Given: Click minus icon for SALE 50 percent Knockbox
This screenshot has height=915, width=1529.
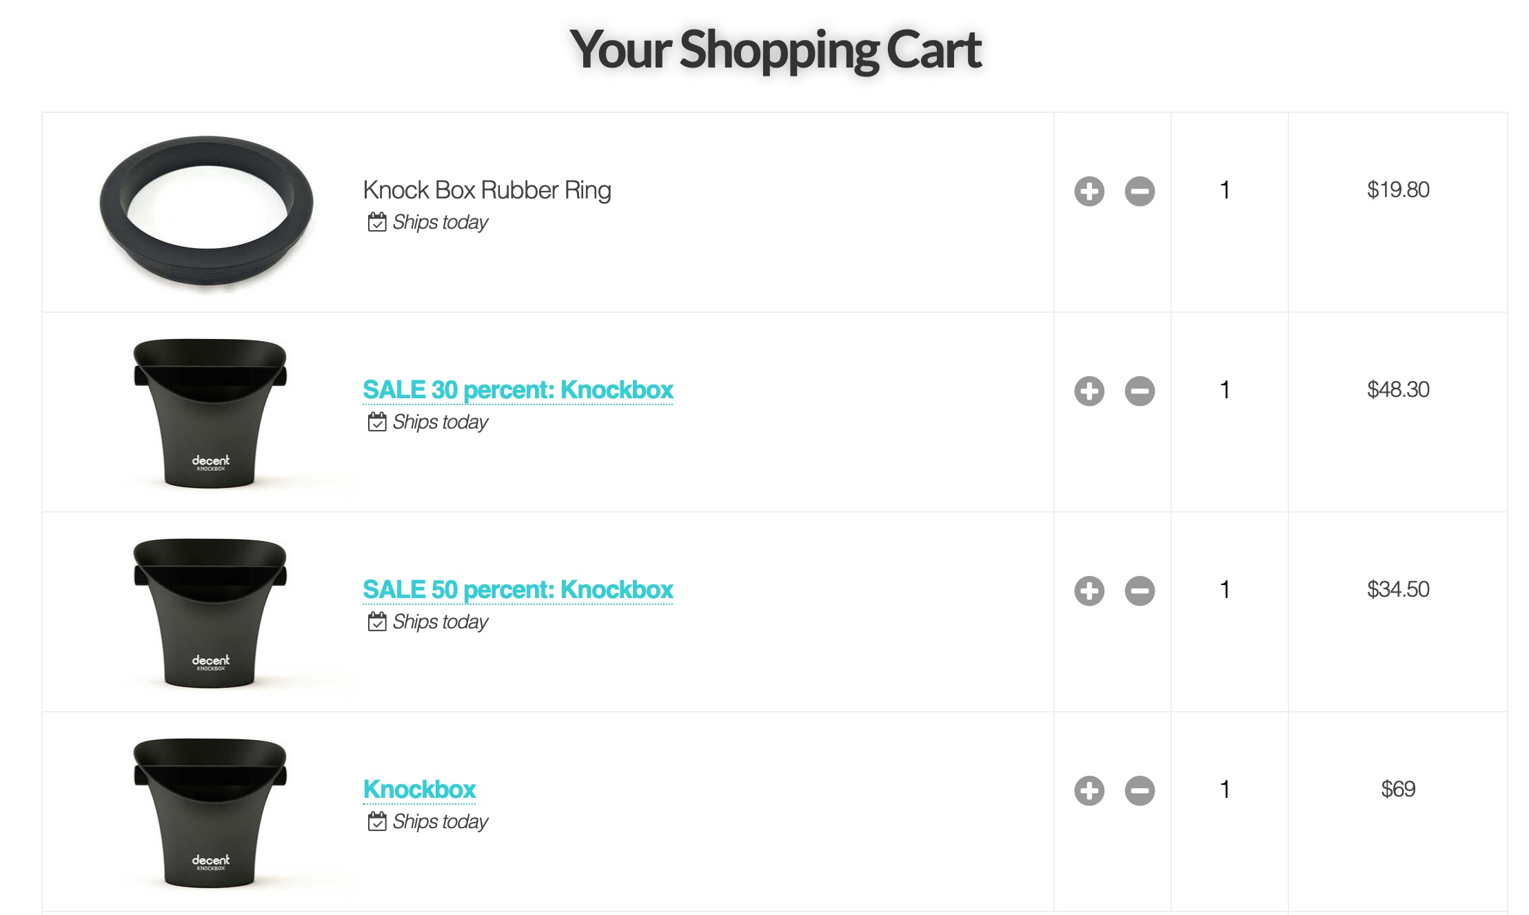Looking at the screenshot, I should 1140,590.
